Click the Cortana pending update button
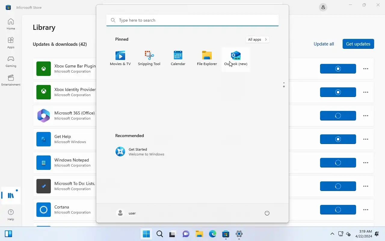The image size is (385, 241). click(x=338, y=210)
